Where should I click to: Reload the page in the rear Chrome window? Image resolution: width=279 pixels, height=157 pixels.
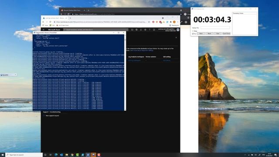click(x=68, y=14)
